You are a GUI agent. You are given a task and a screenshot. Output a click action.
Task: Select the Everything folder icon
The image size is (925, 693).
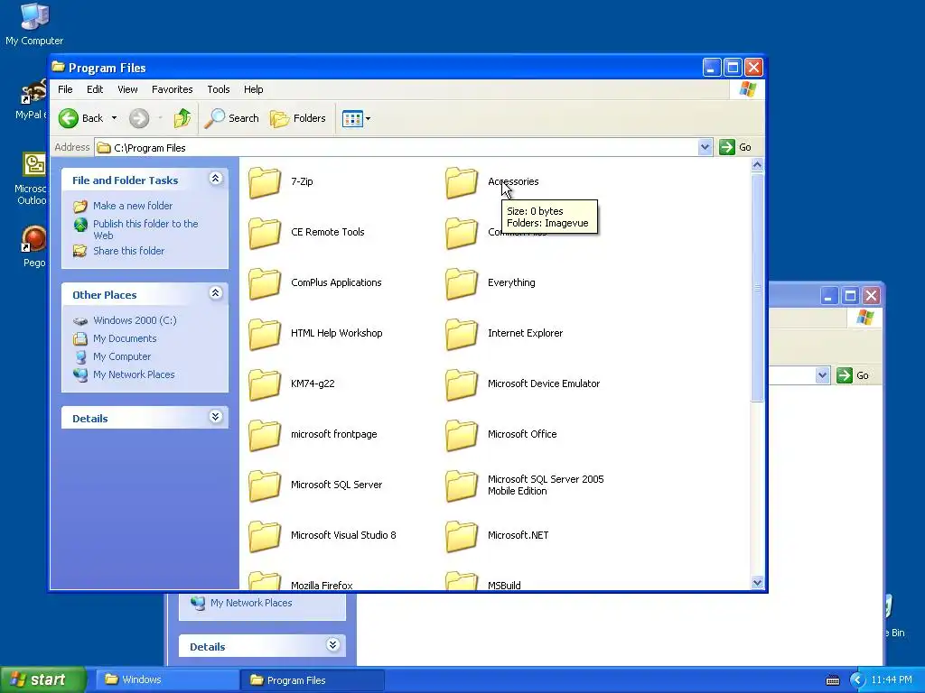(462, 283)
